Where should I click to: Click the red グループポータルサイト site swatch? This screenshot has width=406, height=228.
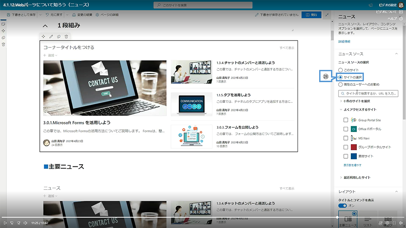tap(354, 147)
